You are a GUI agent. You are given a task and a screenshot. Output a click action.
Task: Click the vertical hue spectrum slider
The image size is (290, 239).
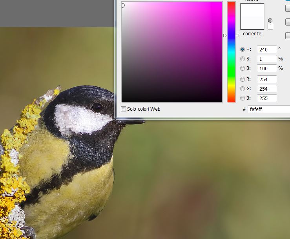231,52
